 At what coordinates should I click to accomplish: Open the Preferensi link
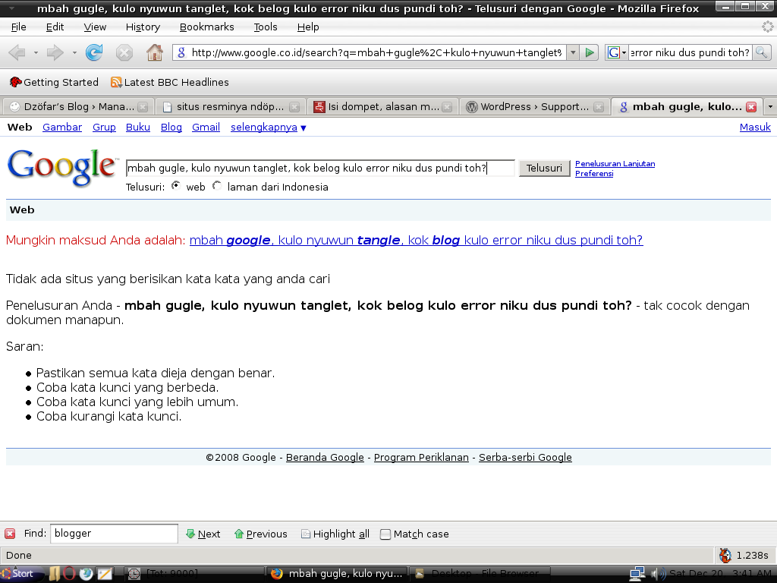pos(594,174)
